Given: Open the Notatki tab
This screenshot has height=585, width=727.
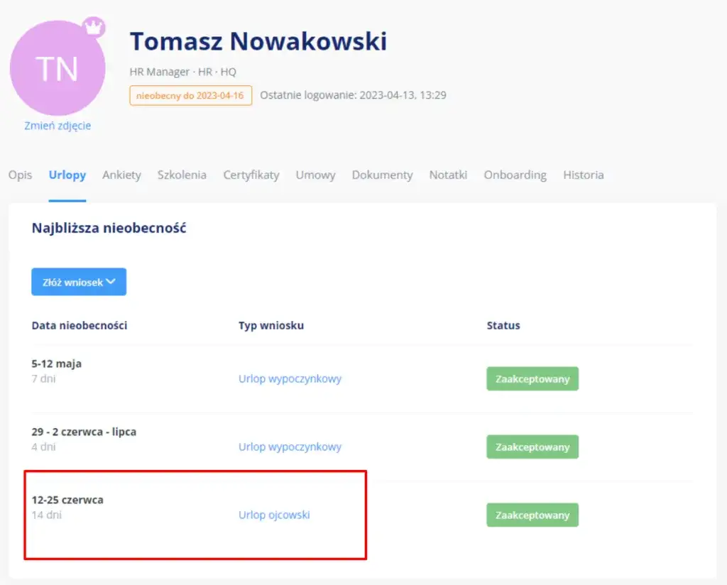Looking at the screenshot, I should 448,175.
